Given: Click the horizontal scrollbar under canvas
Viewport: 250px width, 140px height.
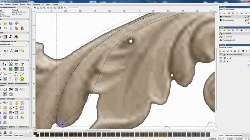Looking at the screenshot, I should click(98, 130).
